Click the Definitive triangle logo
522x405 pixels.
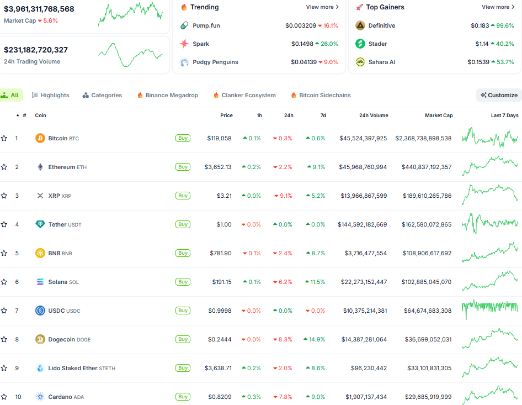click(360, 25)
